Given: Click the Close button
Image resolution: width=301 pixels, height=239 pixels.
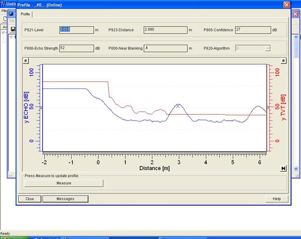Looking at the screenshot, I should (30, 199).
